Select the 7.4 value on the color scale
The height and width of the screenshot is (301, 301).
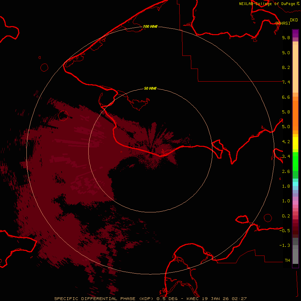[286, 82]
